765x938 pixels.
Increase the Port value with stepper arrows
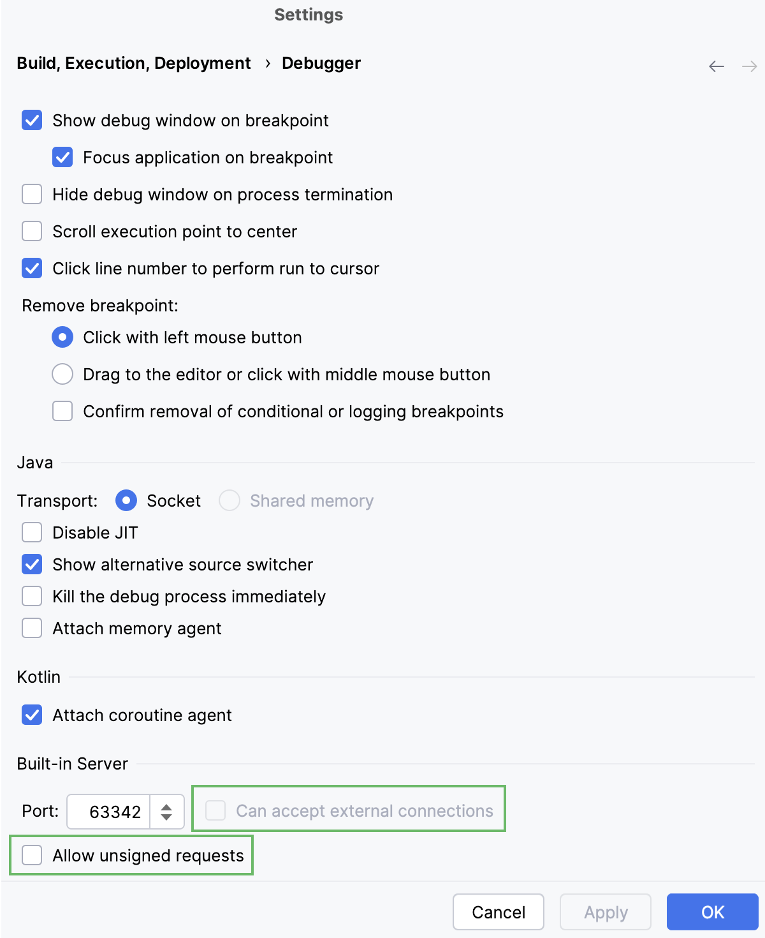166,806
